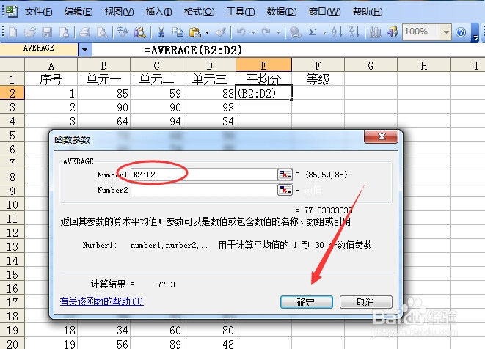This screenshot has height=349, width=485.
Task: Click the collapse-dialog icon beside Number1 field
Action: (285, 174)
